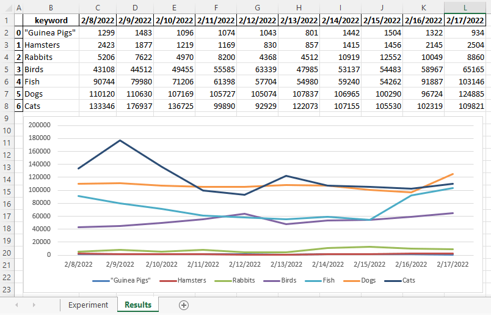Click previous sheet navigation arrow
The image size is (491, 315).
(x=16, y=305)
